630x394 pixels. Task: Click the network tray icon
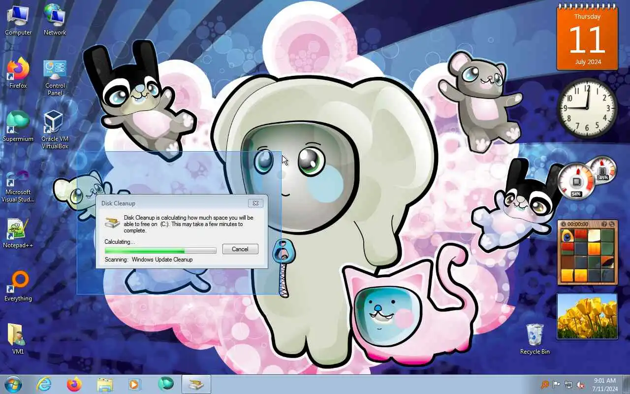(x=568, y=385)
